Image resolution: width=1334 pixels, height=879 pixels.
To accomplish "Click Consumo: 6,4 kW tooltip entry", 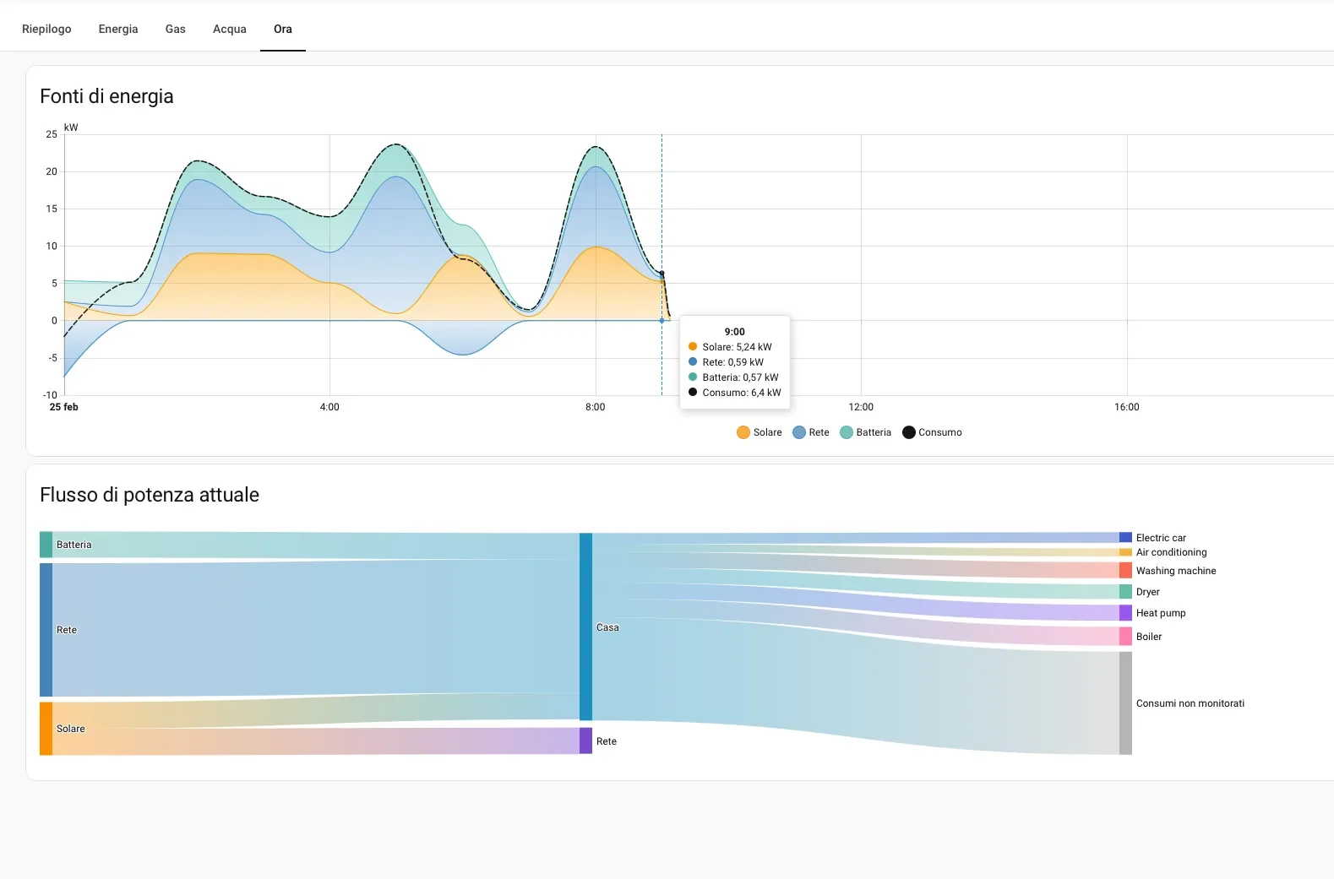I will point(735,393).
